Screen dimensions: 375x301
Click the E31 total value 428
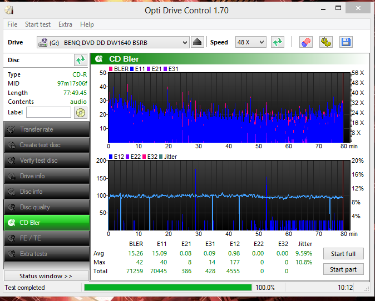[x=210, y=271]
